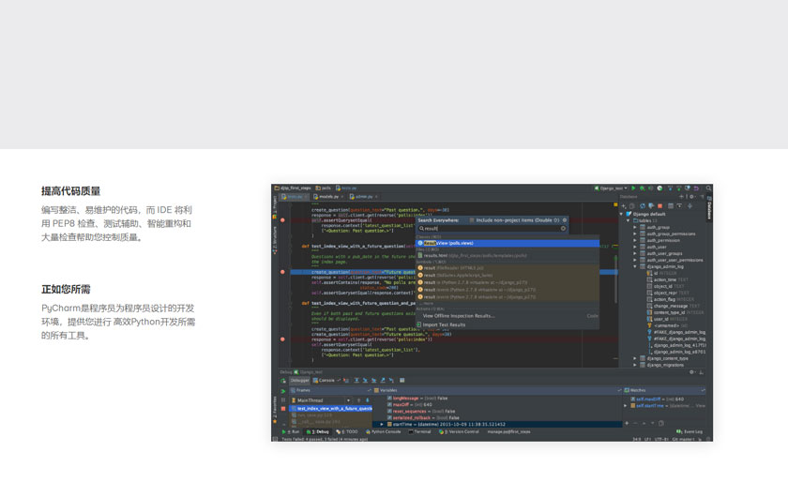Click djlp_first_steps in breadcrumb bar

pos(293,188)
